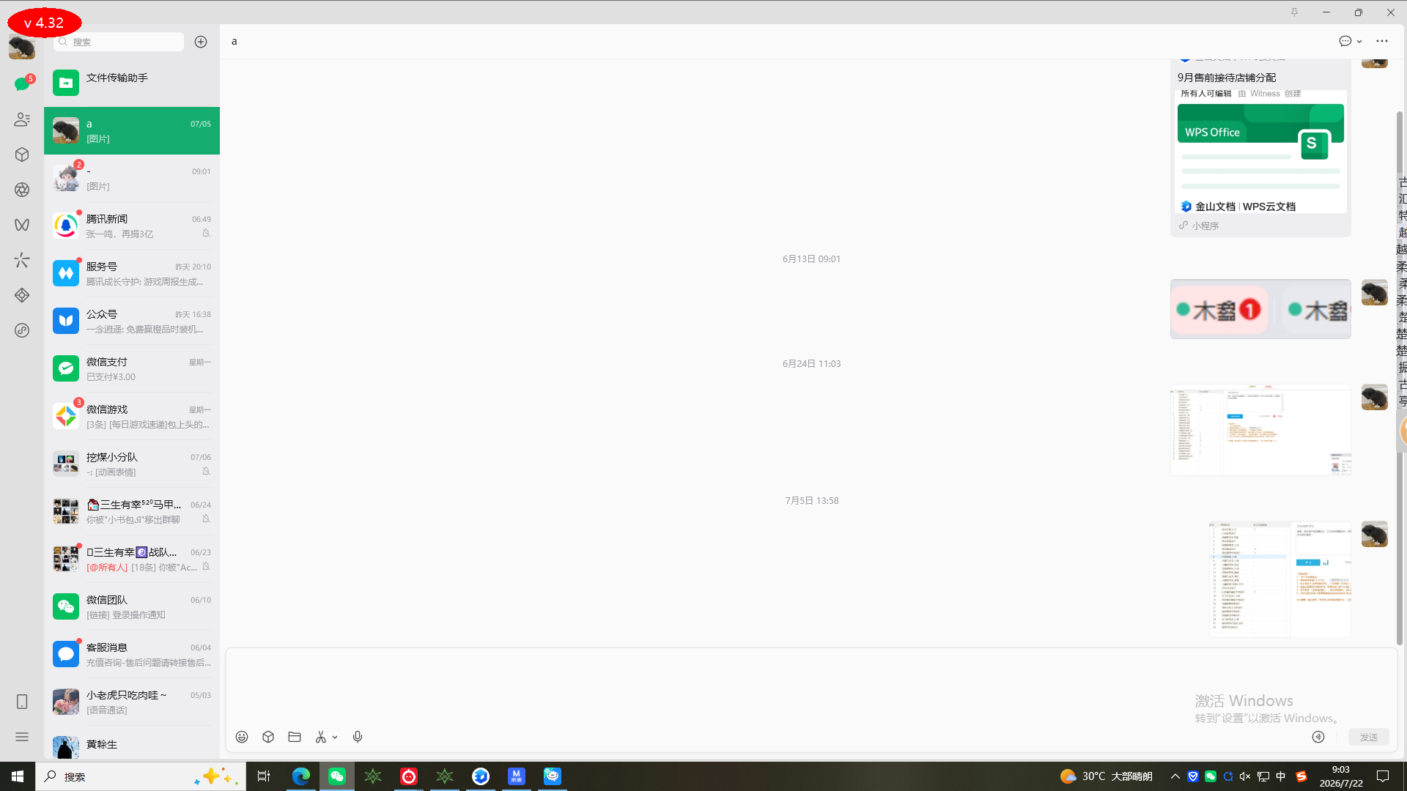Screen dimensions: 1407x791
Task: Open the Windows notification center icon
Action: (x=1383, y=776)
